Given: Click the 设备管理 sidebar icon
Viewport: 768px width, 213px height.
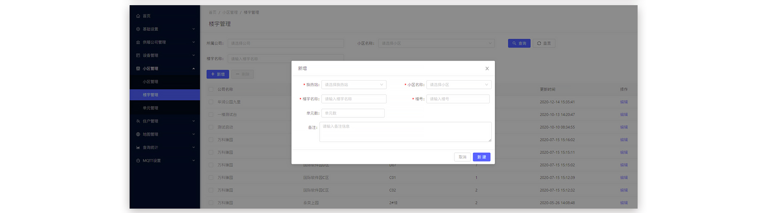Looking at the screenshot, I should point(138,55).
